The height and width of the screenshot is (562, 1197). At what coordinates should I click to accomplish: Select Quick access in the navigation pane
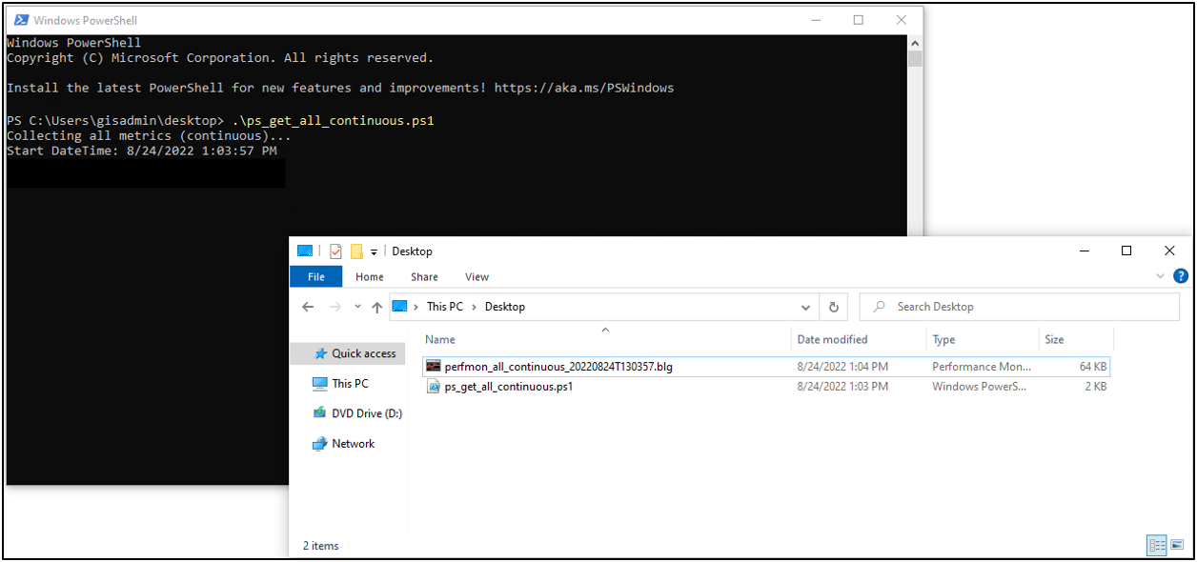(363, 353)
